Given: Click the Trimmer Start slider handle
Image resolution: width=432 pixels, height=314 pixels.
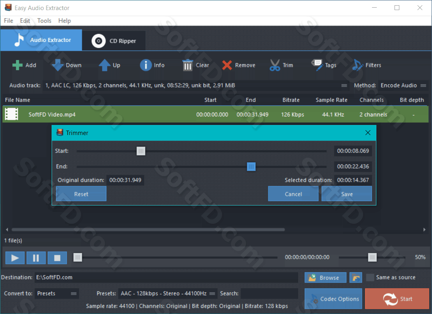Looking at the screenshot, I should pos(141,151).
